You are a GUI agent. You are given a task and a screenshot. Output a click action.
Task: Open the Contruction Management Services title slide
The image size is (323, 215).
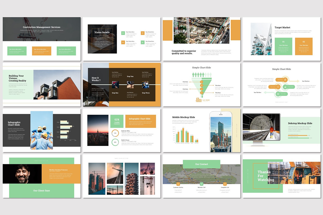[41, 39]
